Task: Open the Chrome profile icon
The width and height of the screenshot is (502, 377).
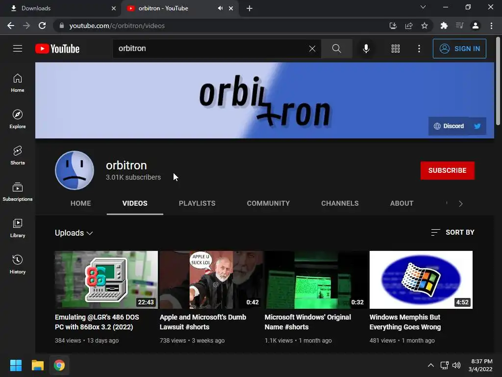Action: pyautogui.click(x=476, y=26)
